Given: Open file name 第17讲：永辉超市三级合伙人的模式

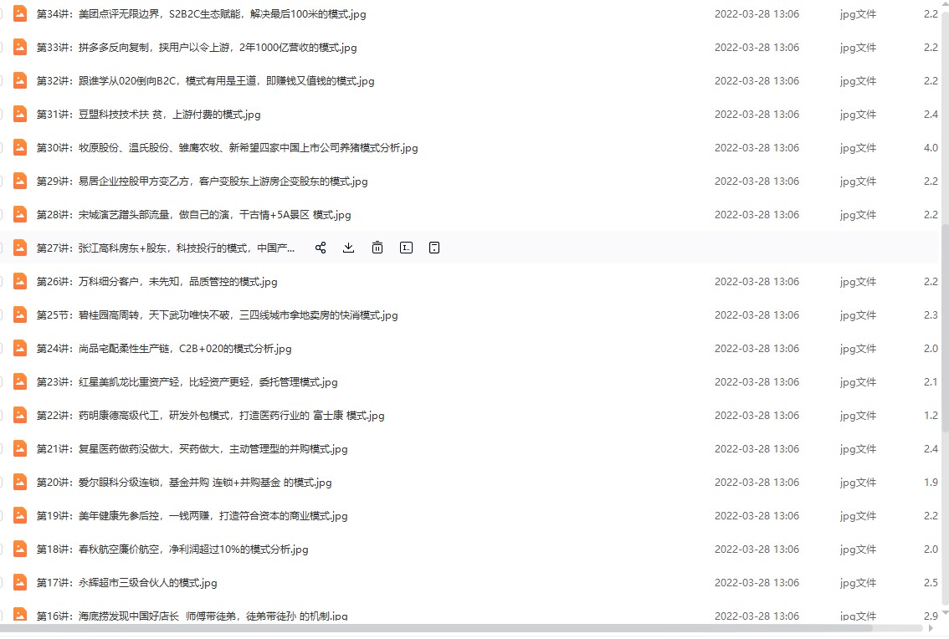Looking at the screenshot, I should tap(126, 583).
